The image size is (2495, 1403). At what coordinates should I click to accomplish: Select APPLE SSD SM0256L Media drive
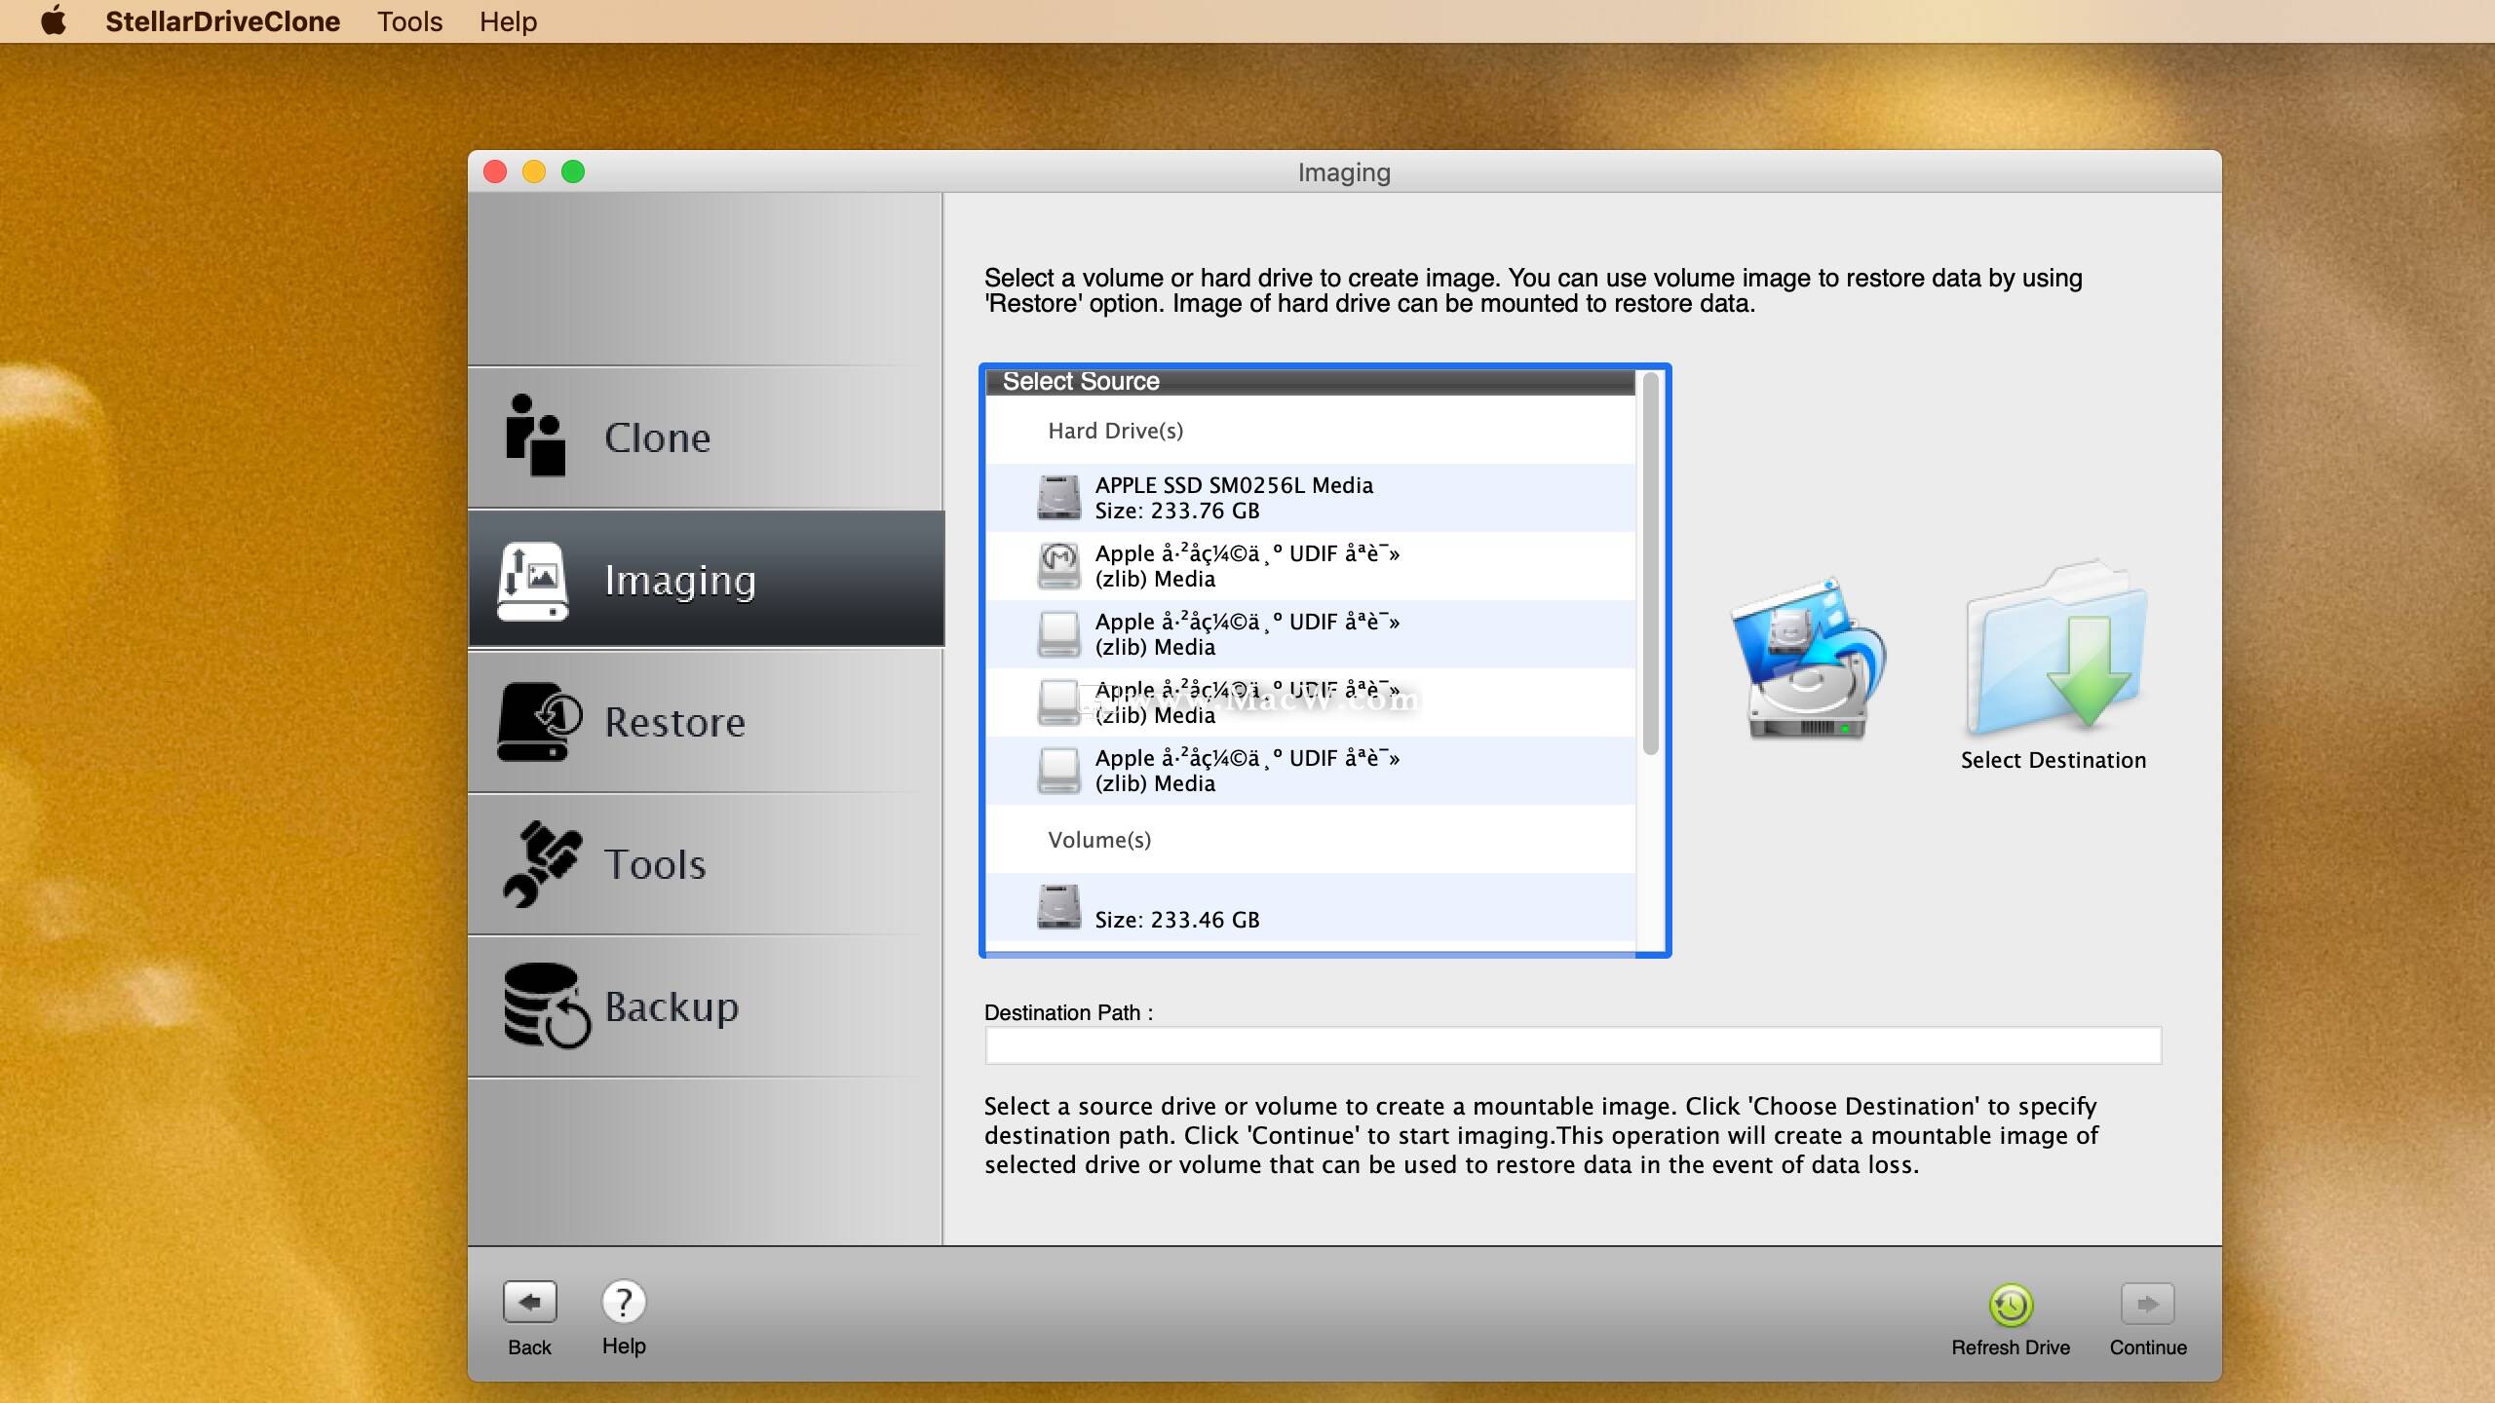click(x=1310, y=498)
